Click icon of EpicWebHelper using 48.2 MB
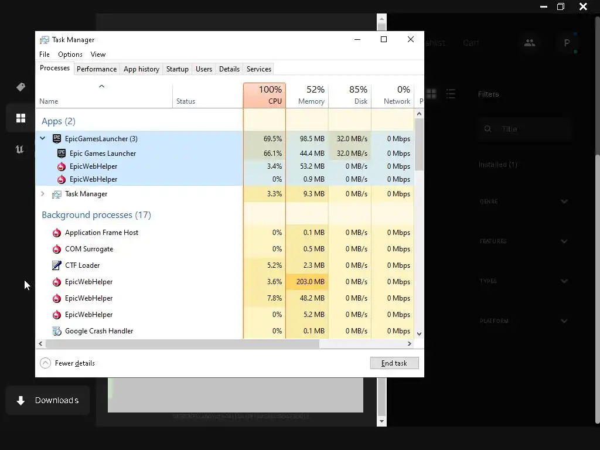This screenshot has width=600, height=450. [57, 298]
